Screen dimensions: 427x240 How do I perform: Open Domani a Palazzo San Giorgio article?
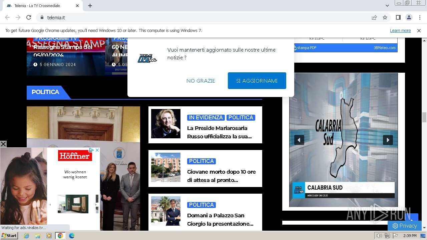(220, 220)
